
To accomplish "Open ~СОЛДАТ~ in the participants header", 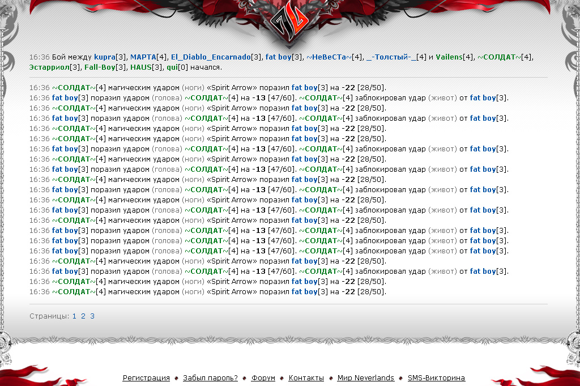I will (499, 57).
